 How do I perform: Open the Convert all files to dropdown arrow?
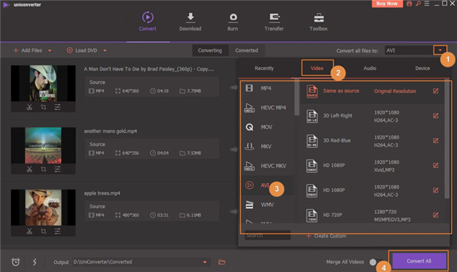pos(440,50)
